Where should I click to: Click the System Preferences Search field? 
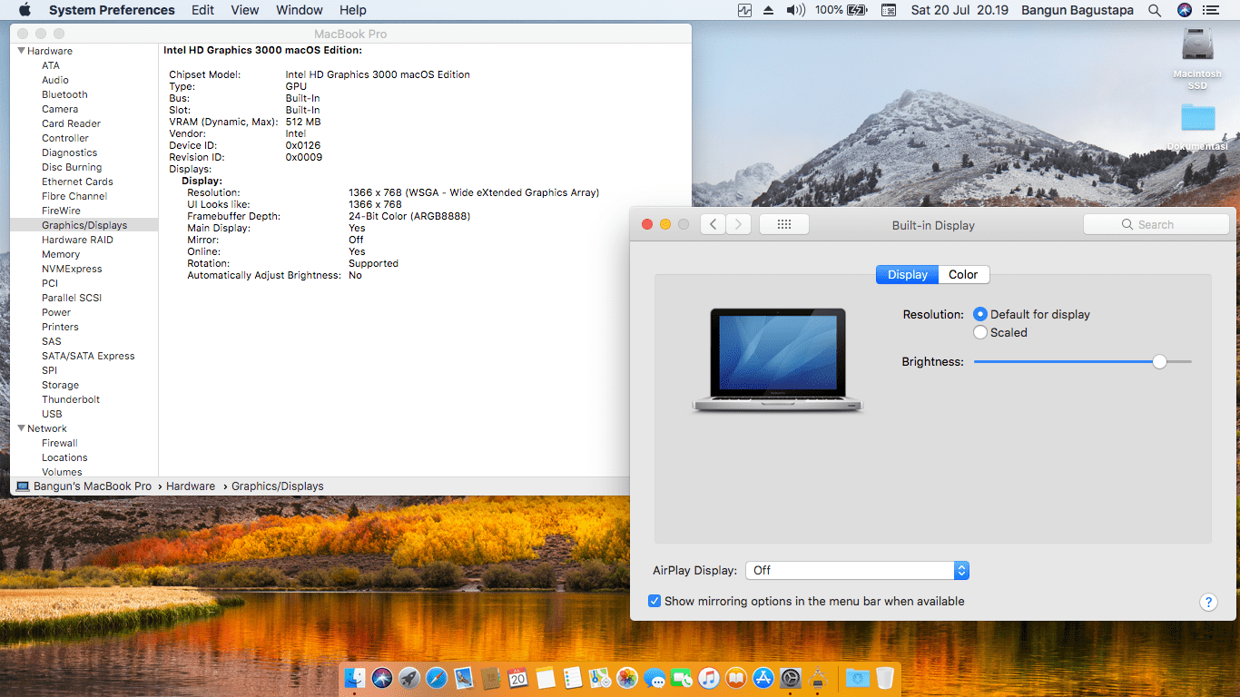pos(1156,224)
